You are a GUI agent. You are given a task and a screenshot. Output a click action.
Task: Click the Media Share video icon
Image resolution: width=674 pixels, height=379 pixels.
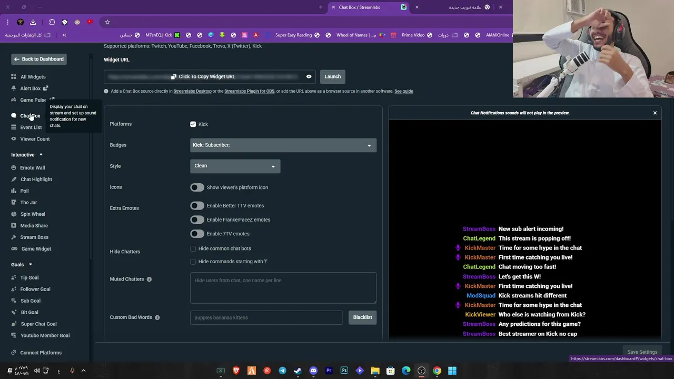(x=14, y=225)
